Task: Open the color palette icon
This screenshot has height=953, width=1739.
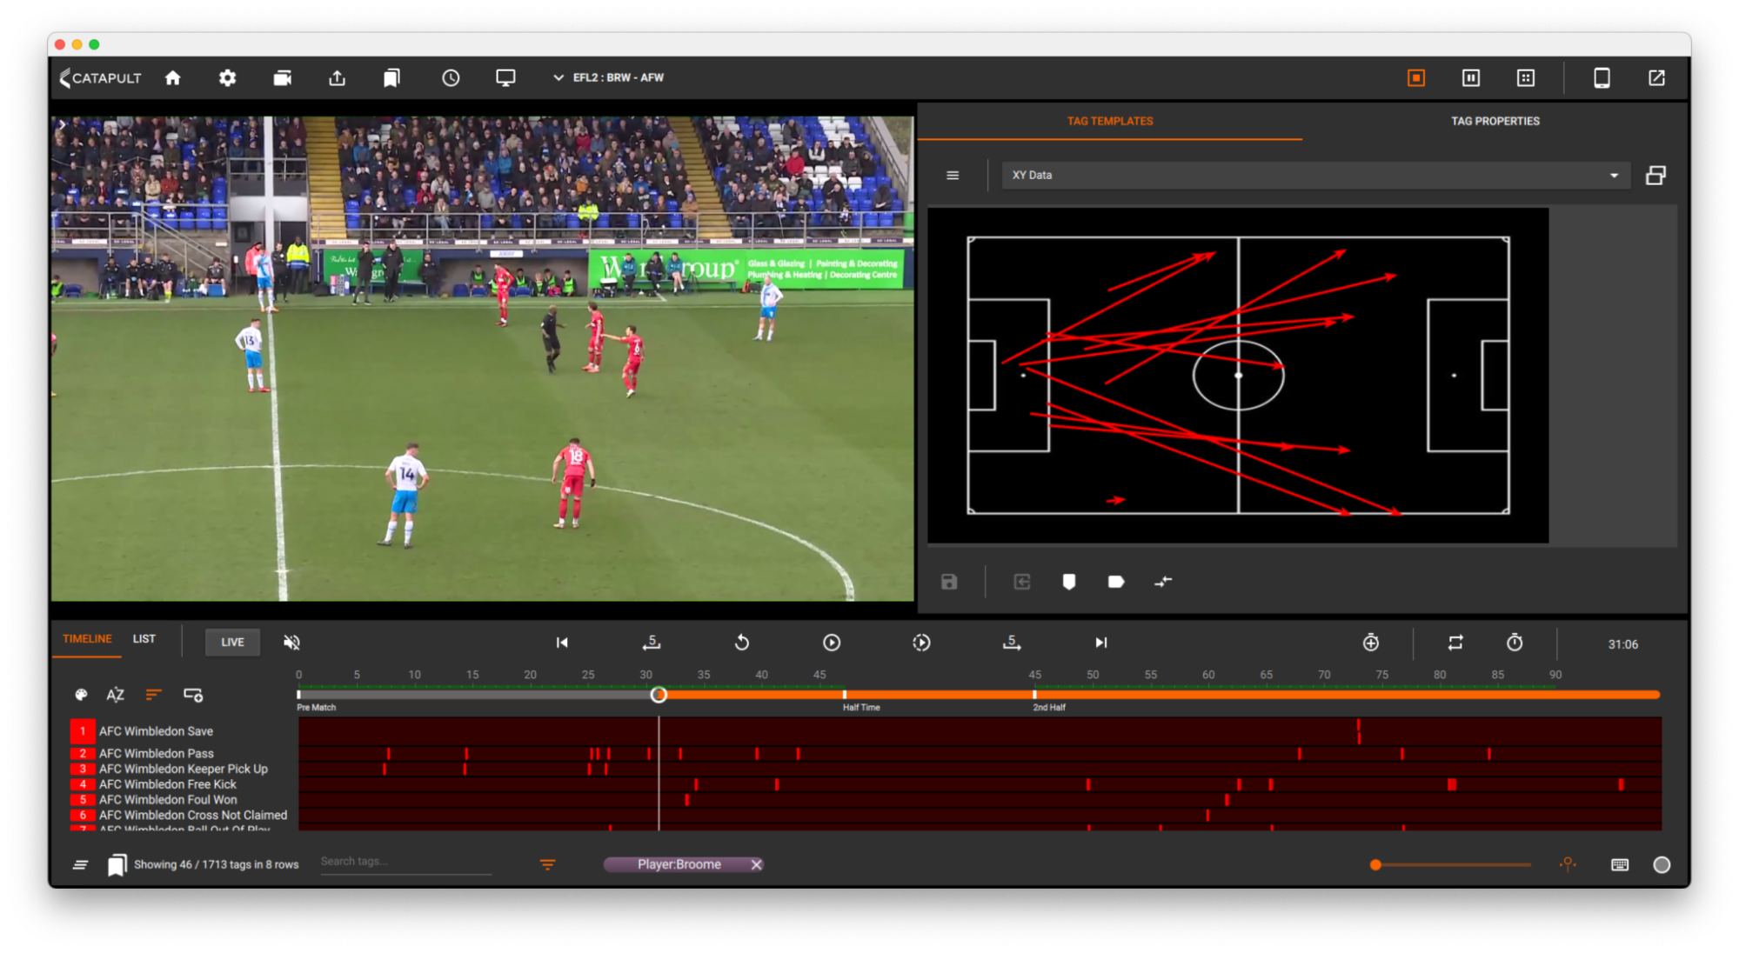Action: pos(81,695)
